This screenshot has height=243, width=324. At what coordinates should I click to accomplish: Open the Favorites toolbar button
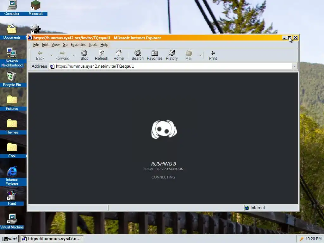(155, 55)
